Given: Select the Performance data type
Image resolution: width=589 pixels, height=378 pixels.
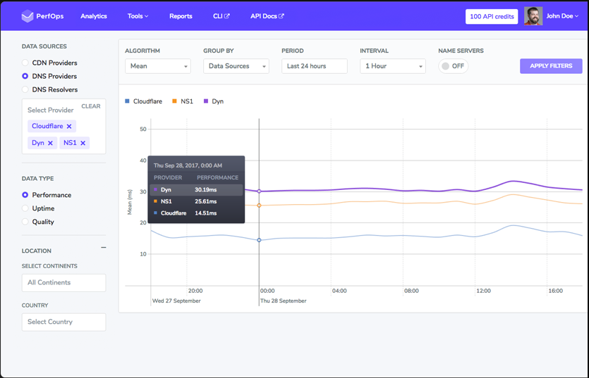Looking at the screenshot, I should coord(25,195).
